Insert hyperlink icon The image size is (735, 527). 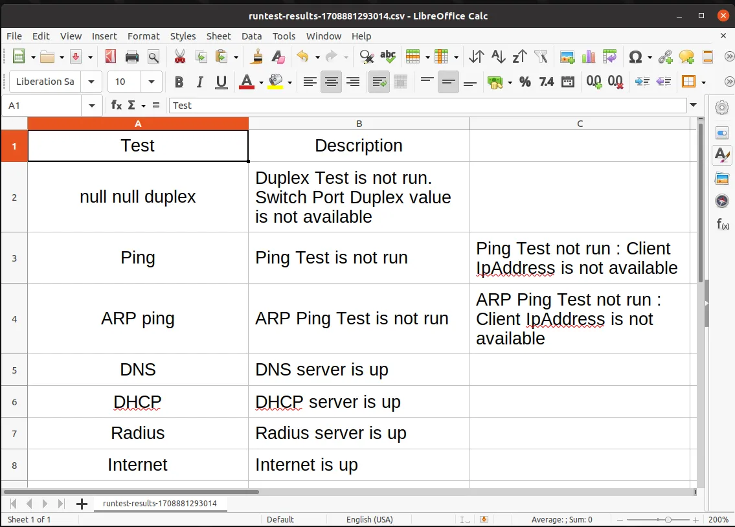coord(665,57)
